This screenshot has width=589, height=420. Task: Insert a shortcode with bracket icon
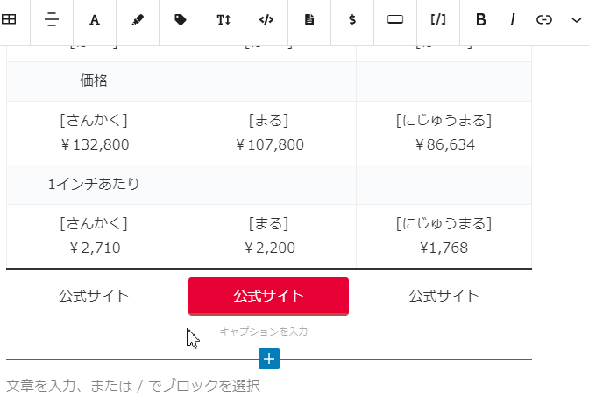click(x=438, y=19)
